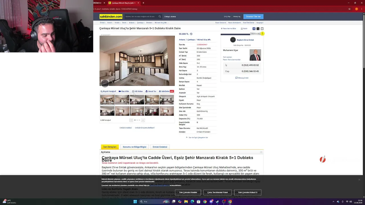Viewport: 365px width, 205px height.
Task: Open the Chrome profile avatar
Action: pos(356,9)
